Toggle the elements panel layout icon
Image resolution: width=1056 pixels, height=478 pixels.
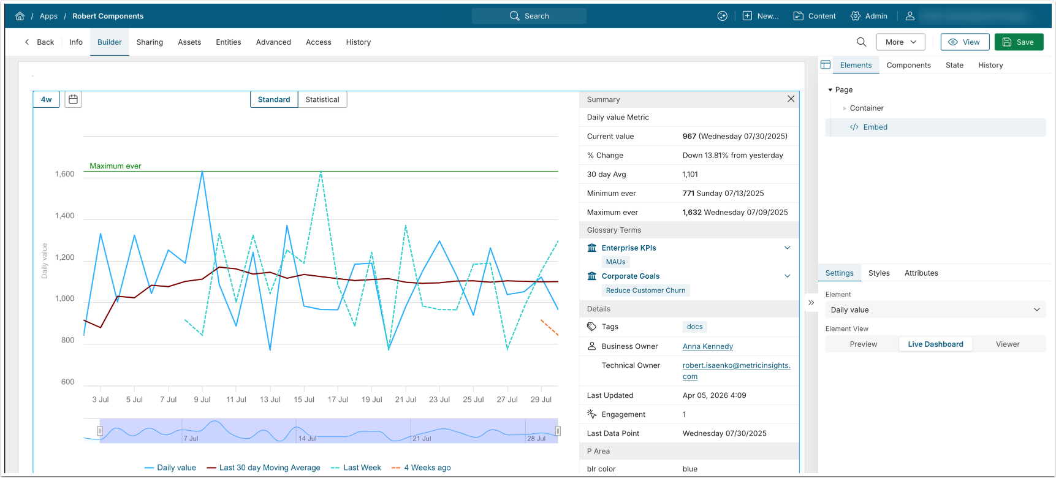coord(826,65)
